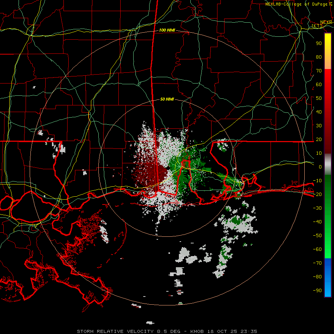Click the -80 value on velocity scale
The height and width of the screenshot is (334, 334).
(317, 277)
